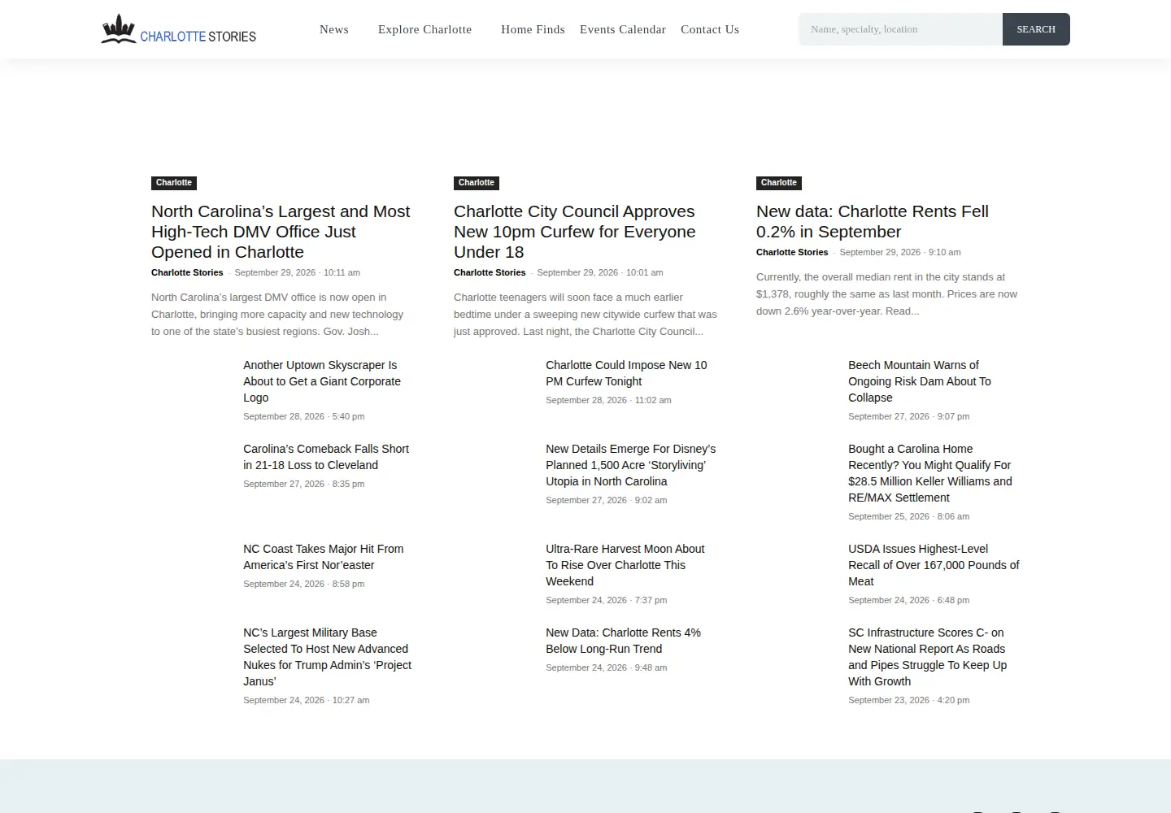
Task: Open the Charlotte Rents Fell 0.2% headline
Action: point(873,221)
